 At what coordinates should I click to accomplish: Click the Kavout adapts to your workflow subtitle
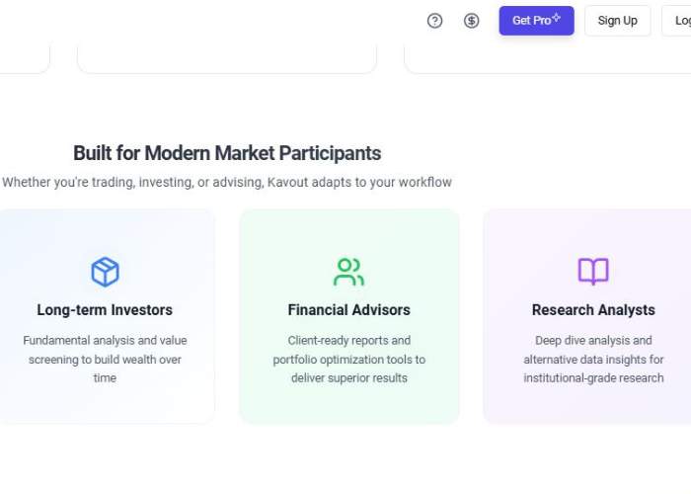point(227,182)
